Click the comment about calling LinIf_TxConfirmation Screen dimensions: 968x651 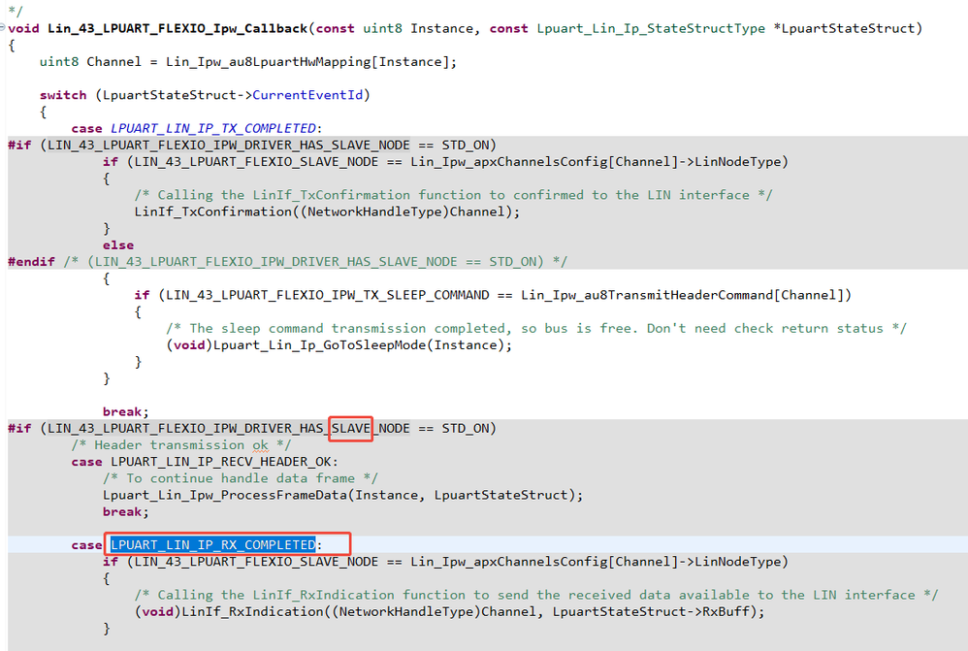[x=453, y=195]
